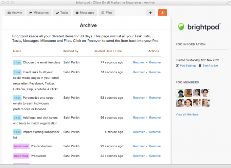Remove 'Insert links to all your' task
Viewport: 231px width, 168px height.
[x=155, y=72]
